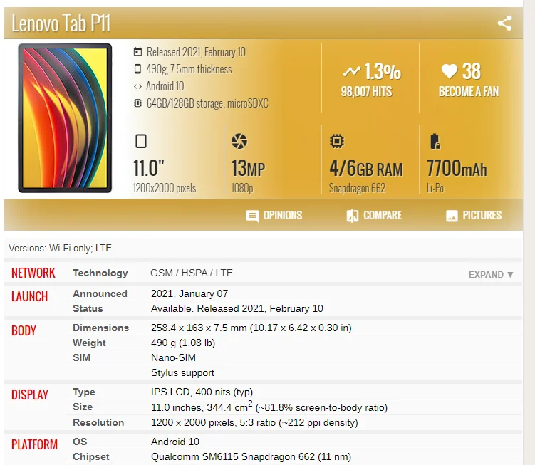Click the Status spec label
This screenshot has height=465, width=535.
[x=88, y=308]
